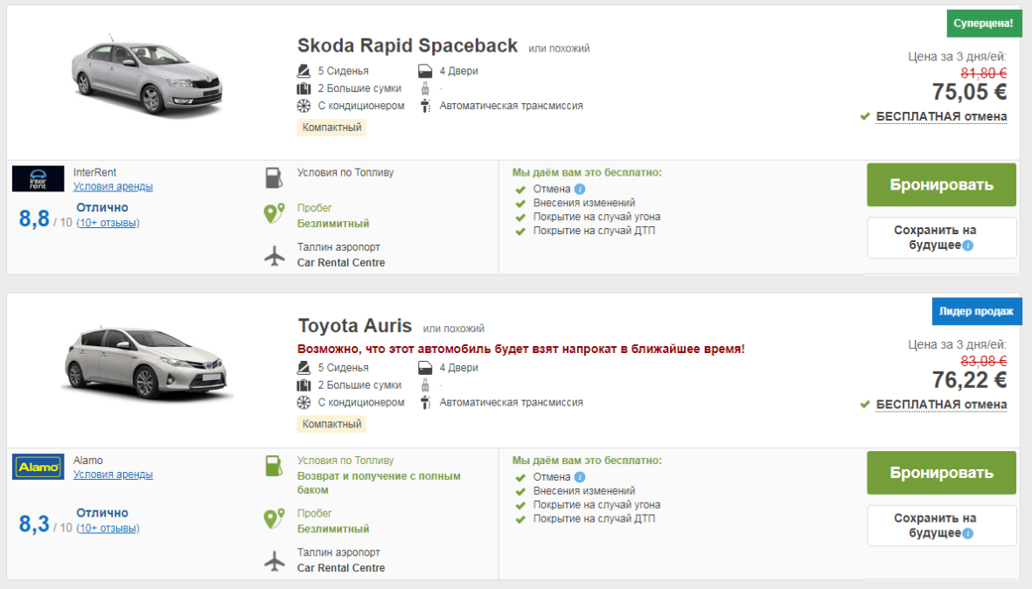Screen dimensions: 1032x589
Task: Click the Toyota Auris car photo
Action: pos(147,364)
